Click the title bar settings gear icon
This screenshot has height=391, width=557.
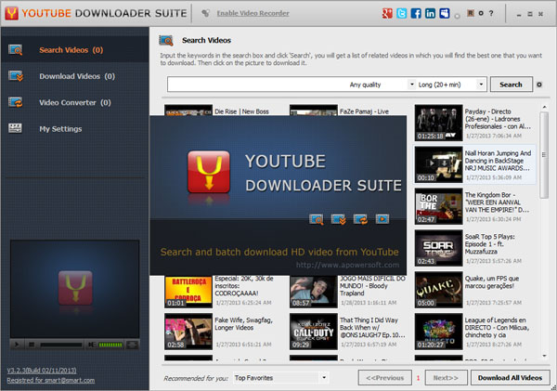click(x=481, y=13)
